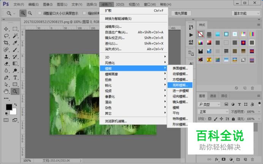Select the Healing Brush tool

pyautogui.click(x=6, y=50)
